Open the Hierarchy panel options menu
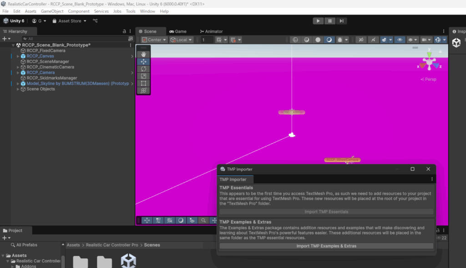Screen dimensions: 466x268 pyautogui.click(x=130, y=31)
